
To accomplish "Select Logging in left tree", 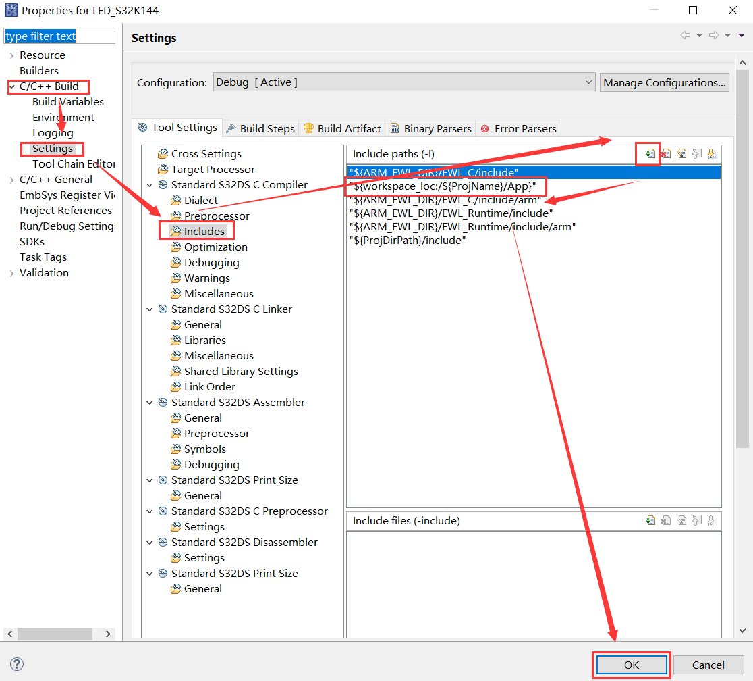I will (53, 132).
